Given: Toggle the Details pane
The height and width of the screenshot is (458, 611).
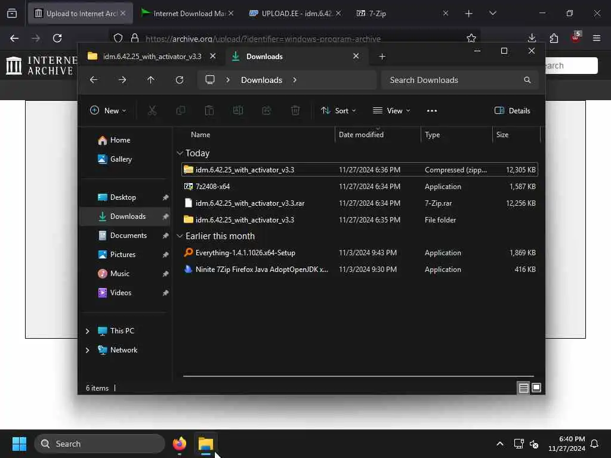Looking at the screenshot, I should [x=512, y=110].
